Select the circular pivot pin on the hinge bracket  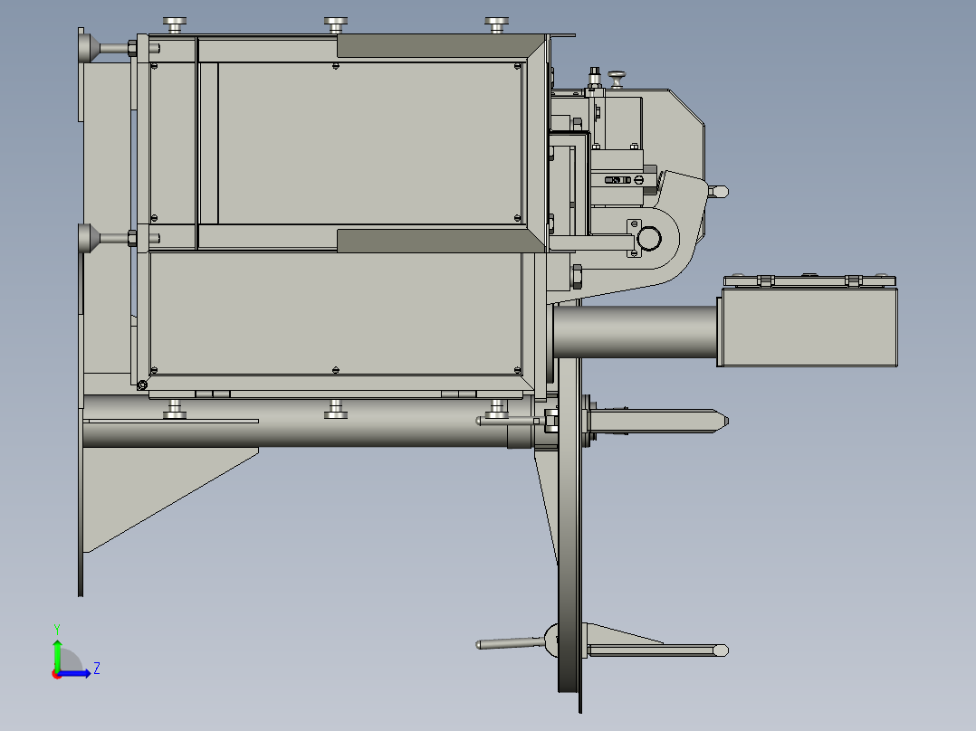tap(649, 238)
